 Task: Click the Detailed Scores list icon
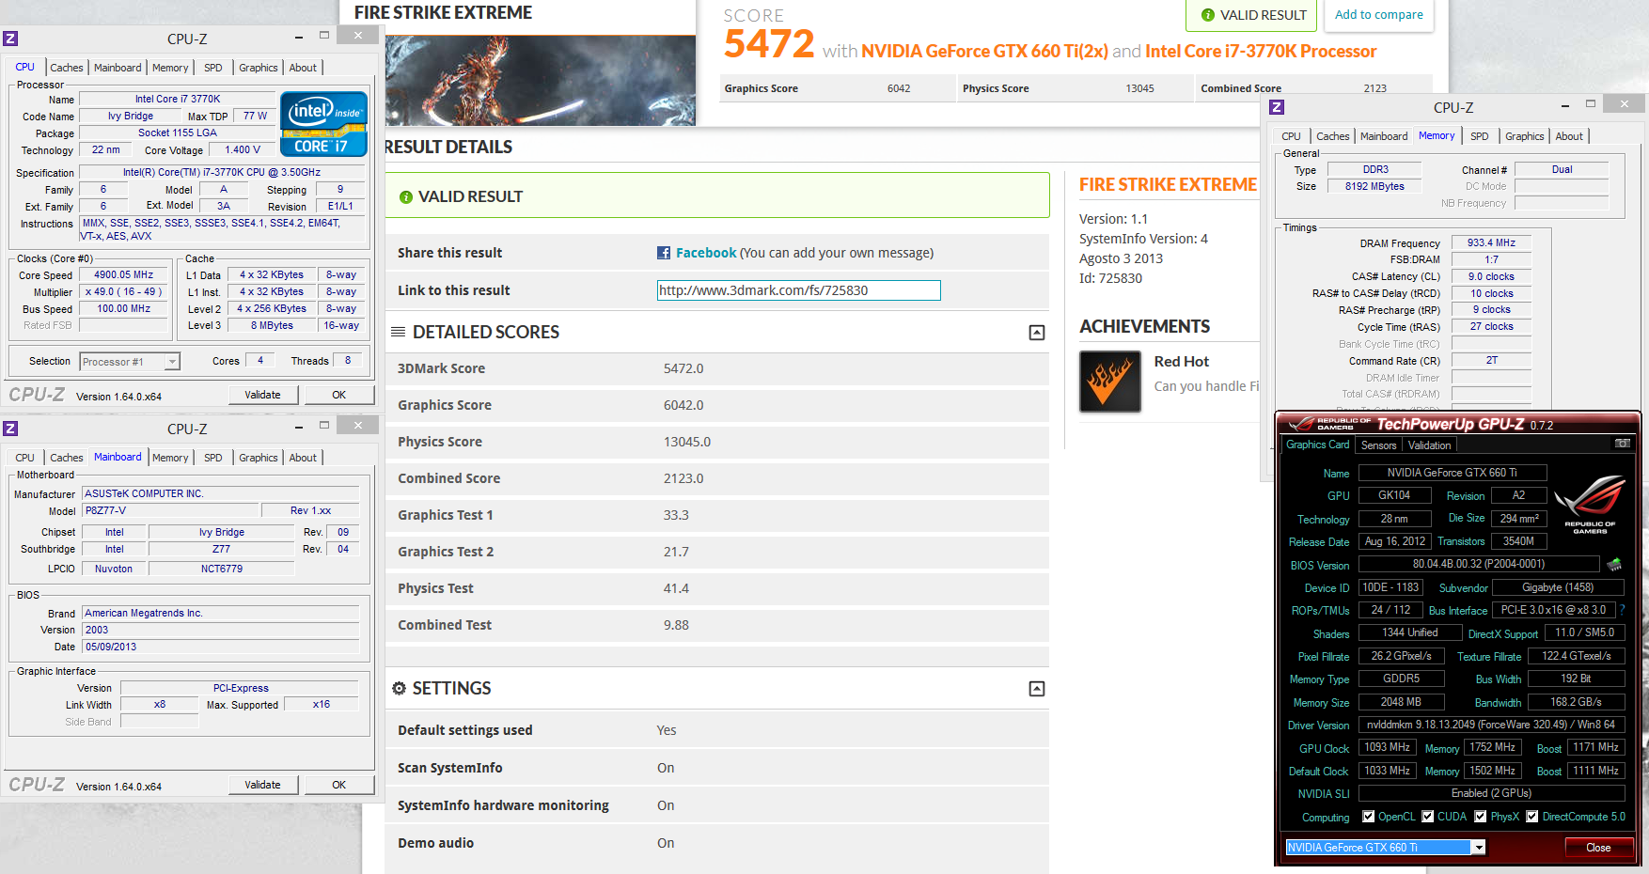point(398,332)
